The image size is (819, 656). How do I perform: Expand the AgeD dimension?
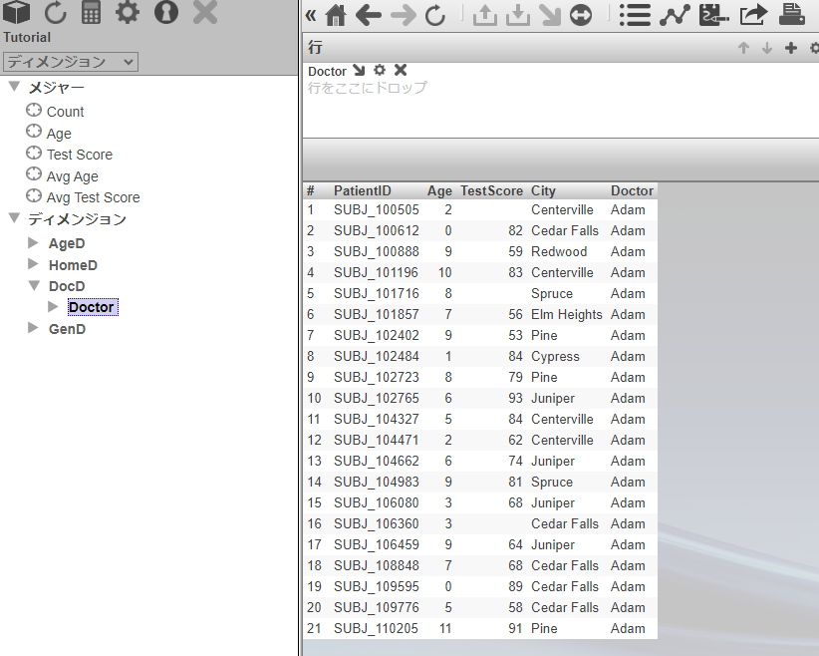point(34,243)
